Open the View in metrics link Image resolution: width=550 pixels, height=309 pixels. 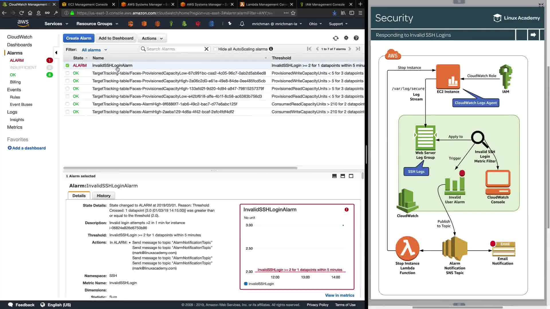point(339,295)
